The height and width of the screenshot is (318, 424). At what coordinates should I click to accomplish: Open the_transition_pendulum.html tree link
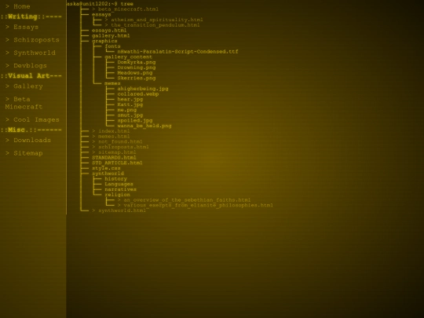click(x=152, y=25)
